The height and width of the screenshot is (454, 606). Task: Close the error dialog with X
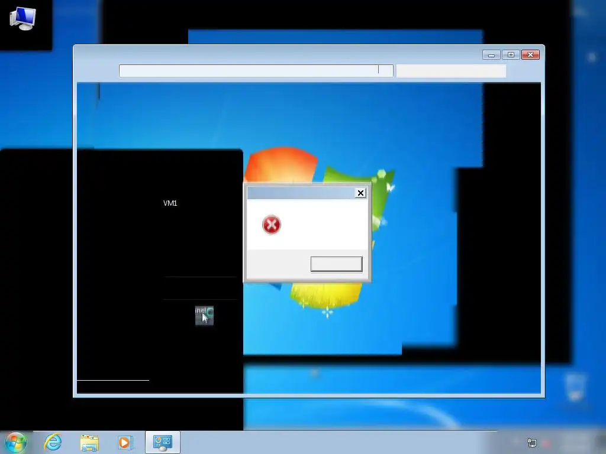click(360, 193)
